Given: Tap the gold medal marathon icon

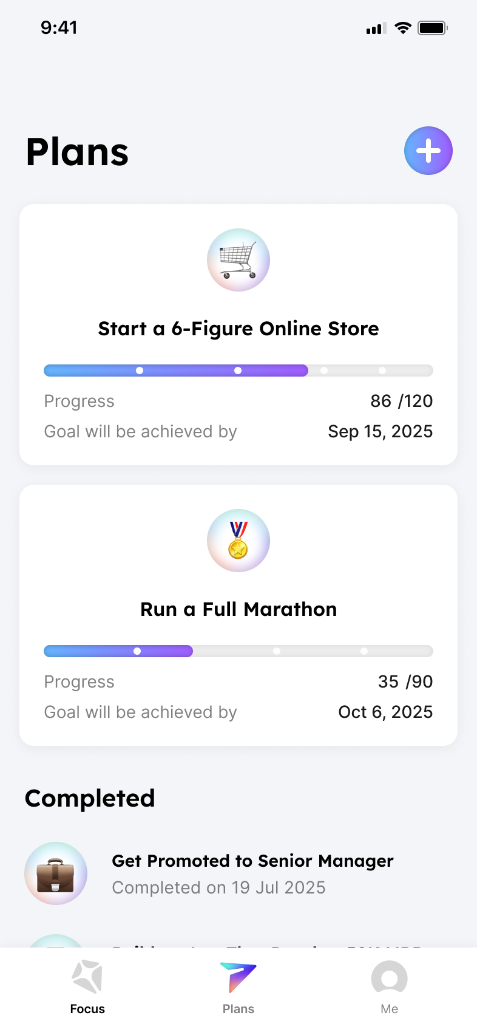Looking at the screenshot, I should 238,541.
